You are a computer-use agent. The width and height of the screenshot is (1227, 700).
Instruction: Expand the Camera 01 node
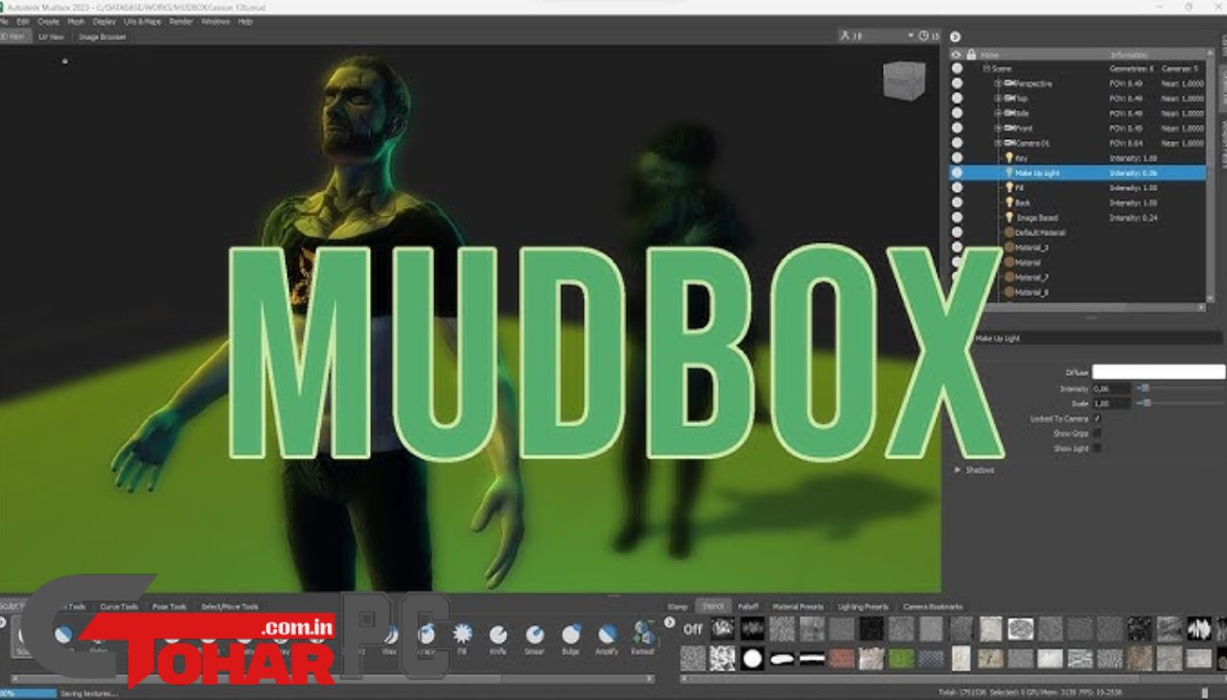pos(998,143)
